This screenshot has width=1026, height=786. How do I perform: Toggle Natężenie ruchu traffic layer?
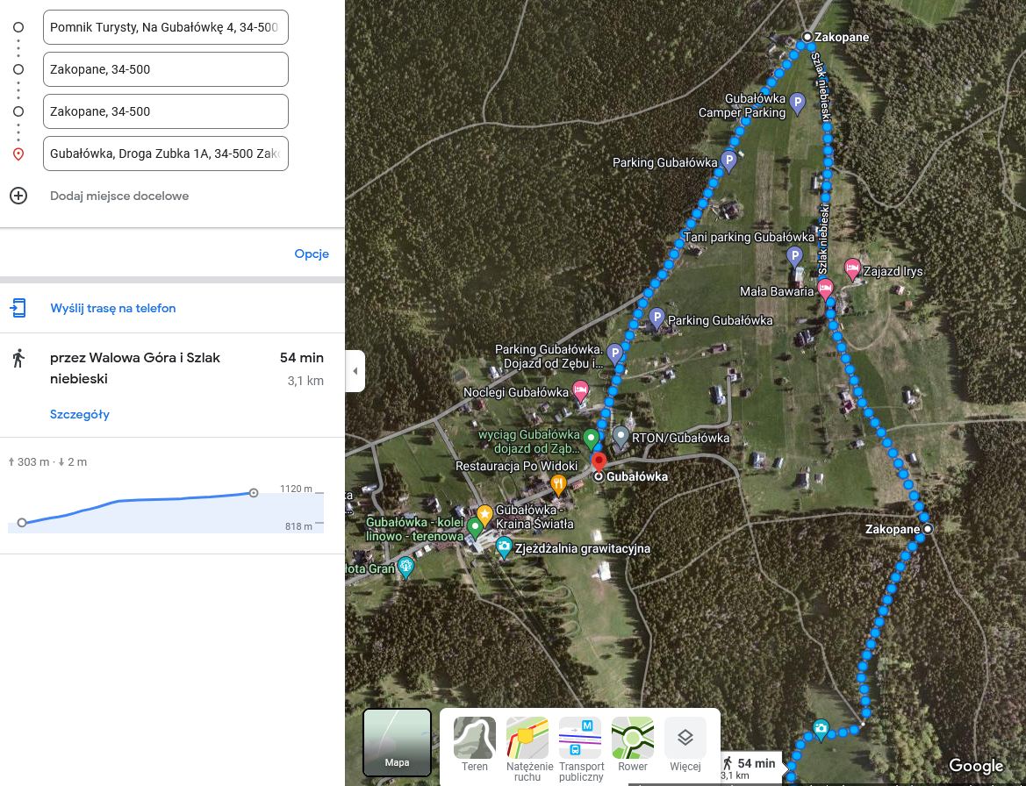(527, 745)
